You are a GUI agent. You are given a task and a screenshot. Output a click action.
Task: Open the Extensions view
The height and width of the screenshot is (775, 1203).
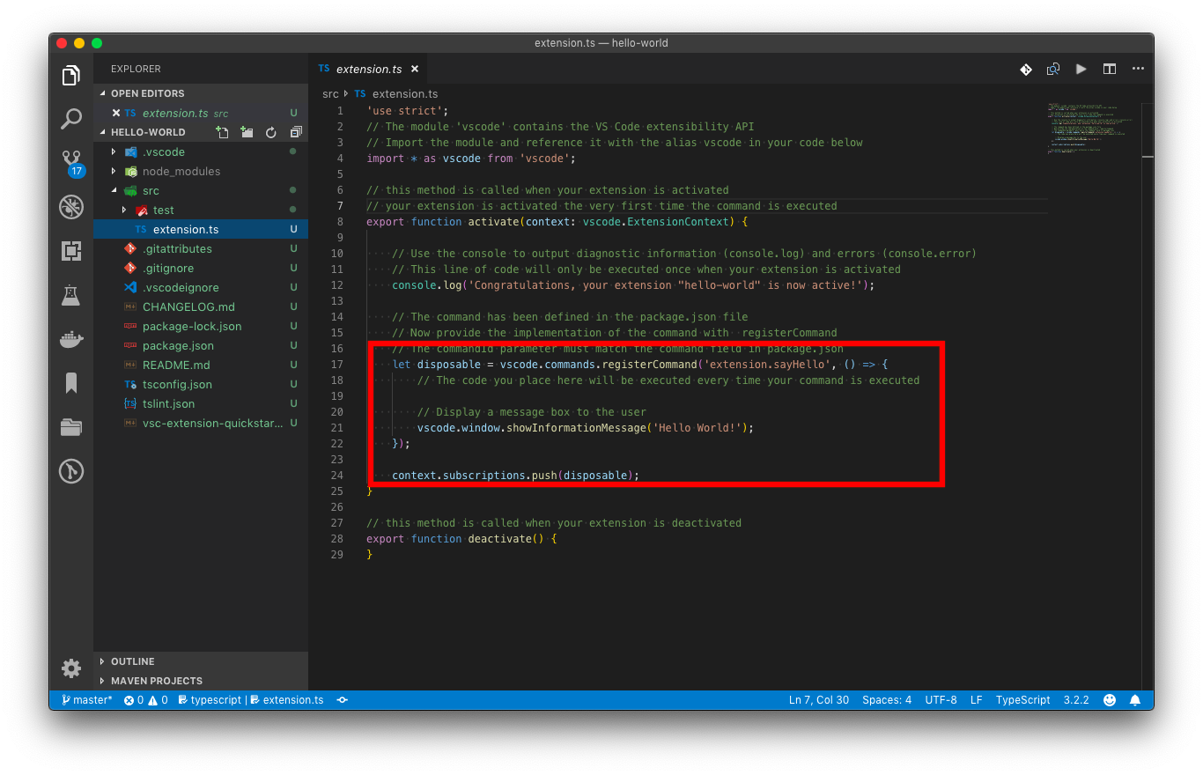click(70, 251)
